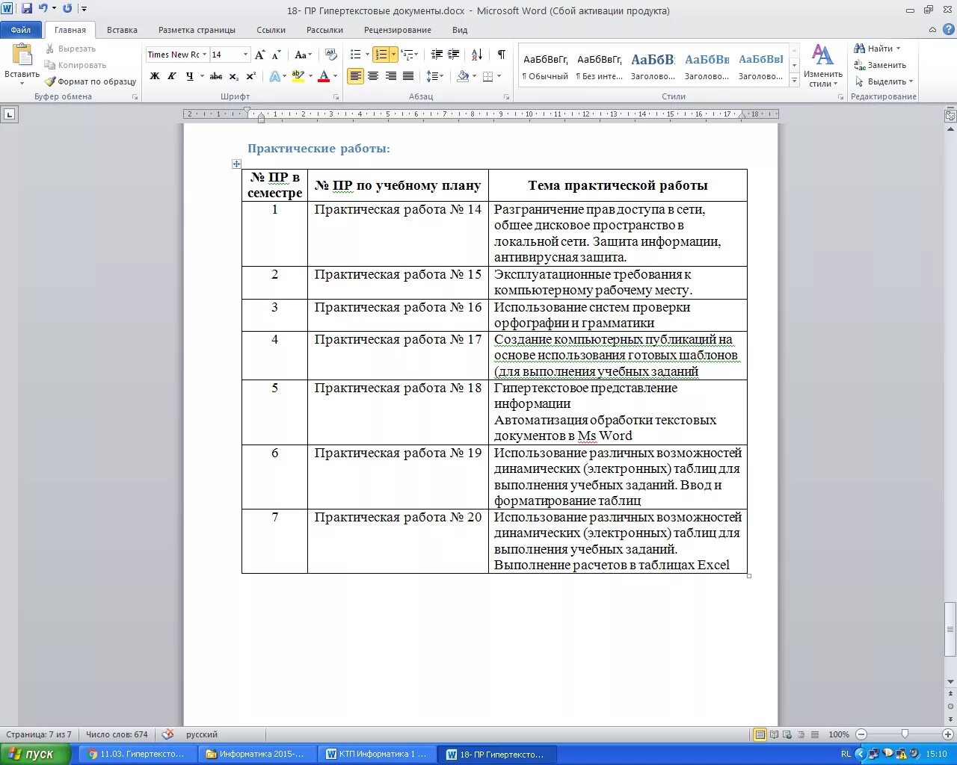The height and width of the screenshot is (765, 957).
Task: Cut selection with Вырезать
Action: point(71,49)
